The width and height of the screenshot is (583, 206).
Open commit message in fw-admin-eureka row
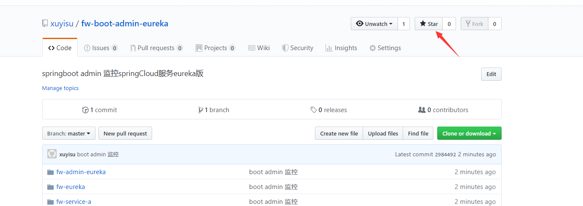click(x=274, y=172)
